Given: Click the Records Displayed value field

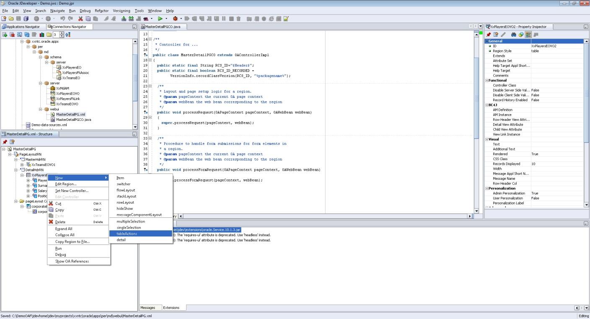Looking at the screenshot, I should click(556, 164).
